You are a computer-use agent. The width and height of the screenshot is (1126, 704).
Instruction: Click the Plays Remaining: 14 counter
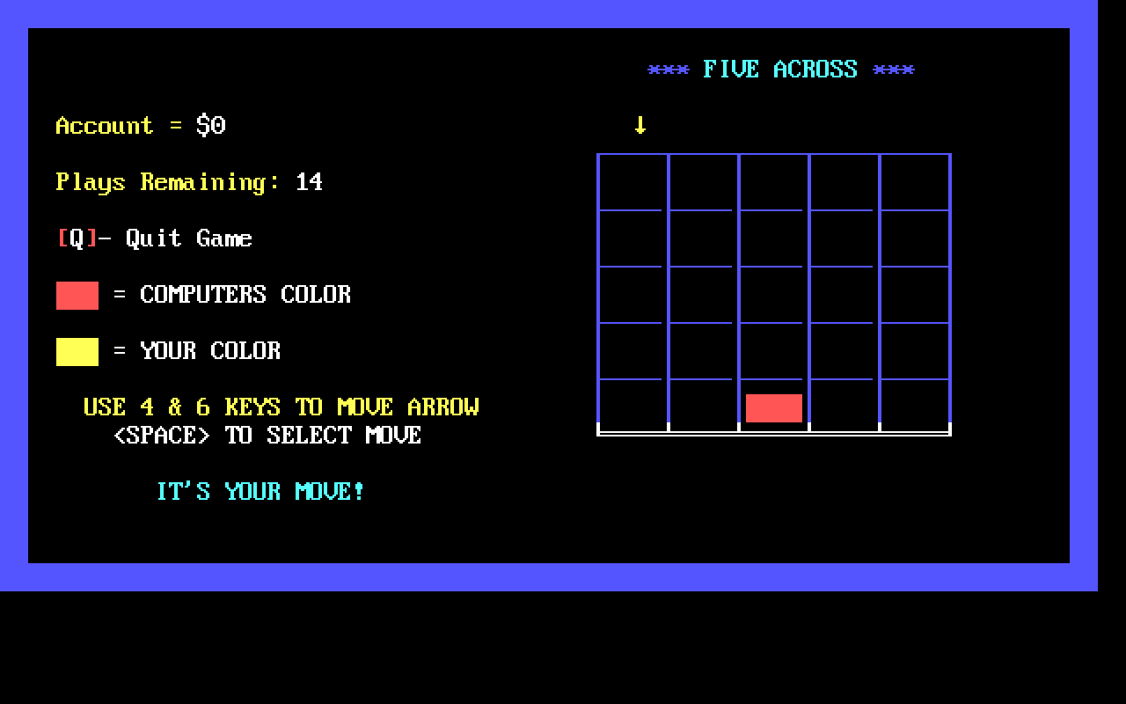pyautogui.click(x=189, y=182)
